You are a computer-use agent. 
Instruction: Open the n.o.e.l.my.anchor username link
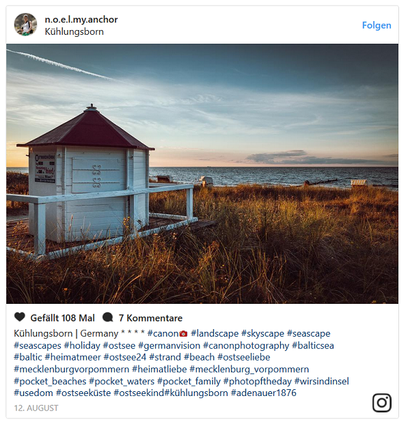pos(81,20)
